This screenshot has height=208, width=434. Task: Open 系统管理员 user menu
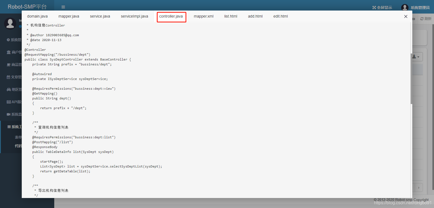[420, 8]
